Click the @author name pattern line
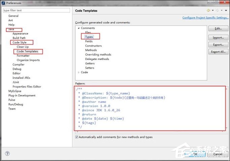 pos(94,102)
